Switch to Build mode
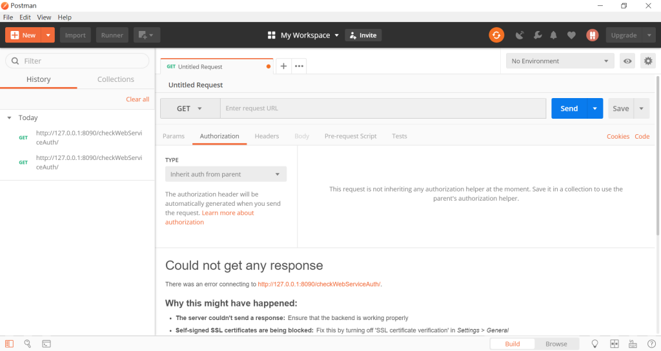This screenshot has height=351, width=661. tap(512, 344)
